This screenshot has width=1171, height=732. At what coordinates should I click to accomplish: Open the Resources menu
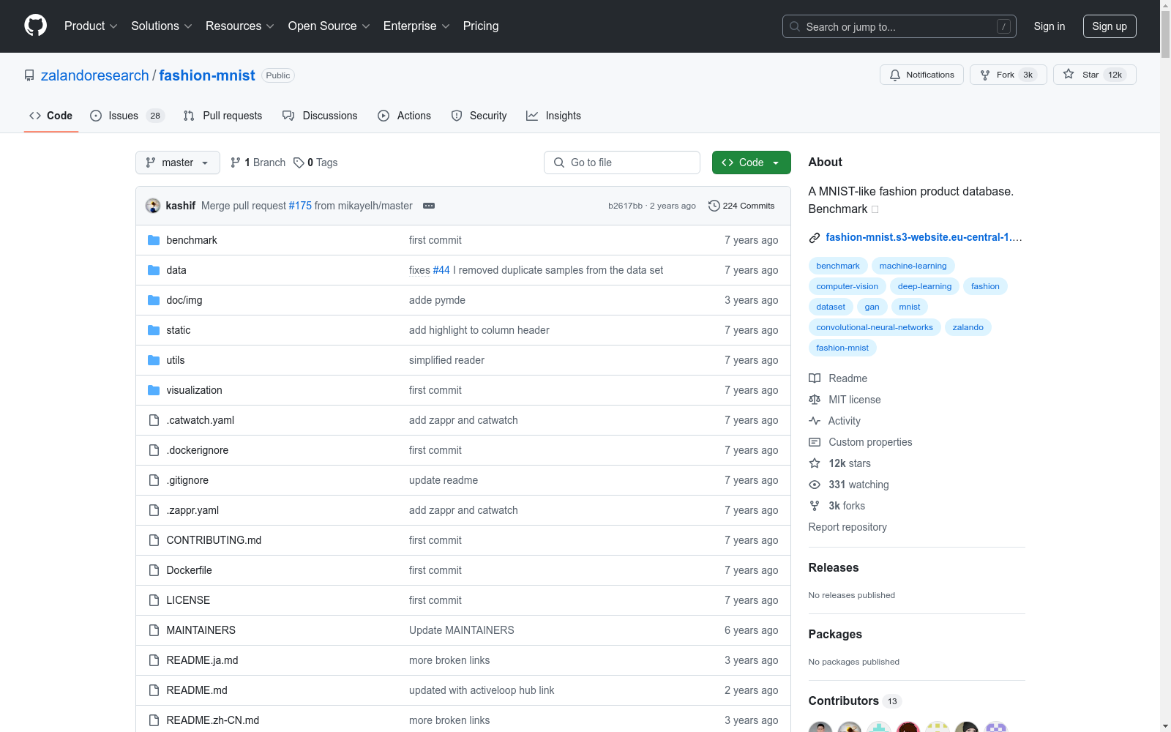[240, 26]
